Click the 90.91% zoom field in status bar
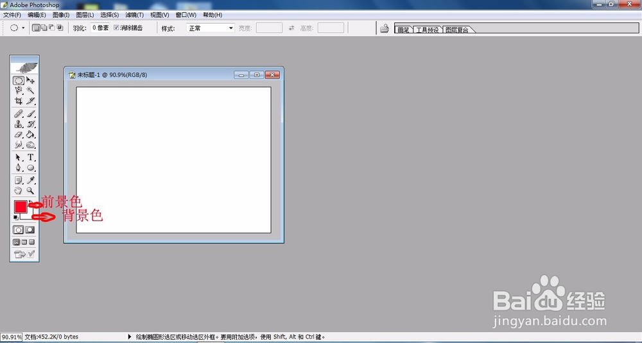Image resolution: width=642 pixels, height=343 pixels. [12, 337]
